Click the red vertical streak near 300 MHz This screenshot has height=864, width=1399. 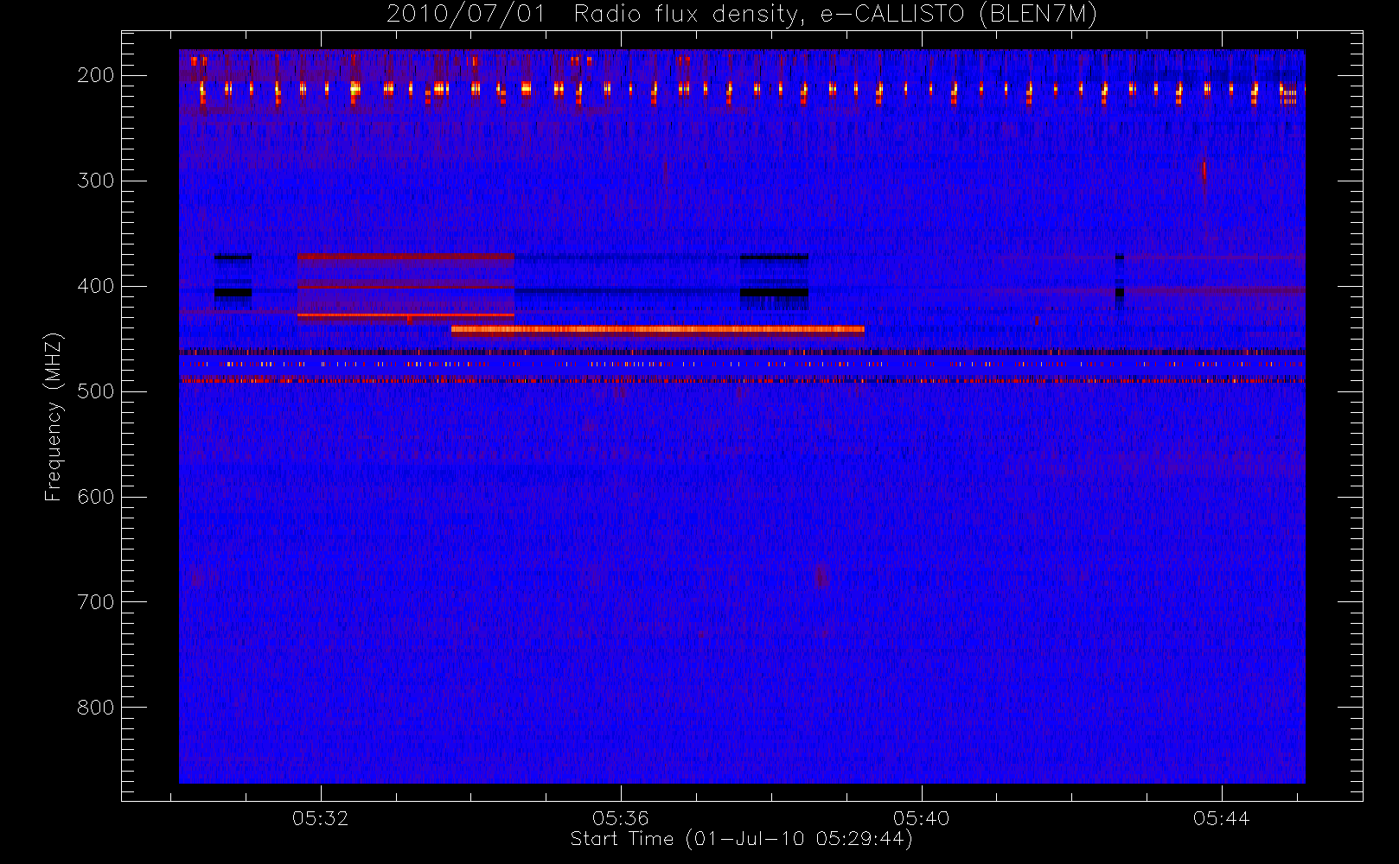point(1204,170)
